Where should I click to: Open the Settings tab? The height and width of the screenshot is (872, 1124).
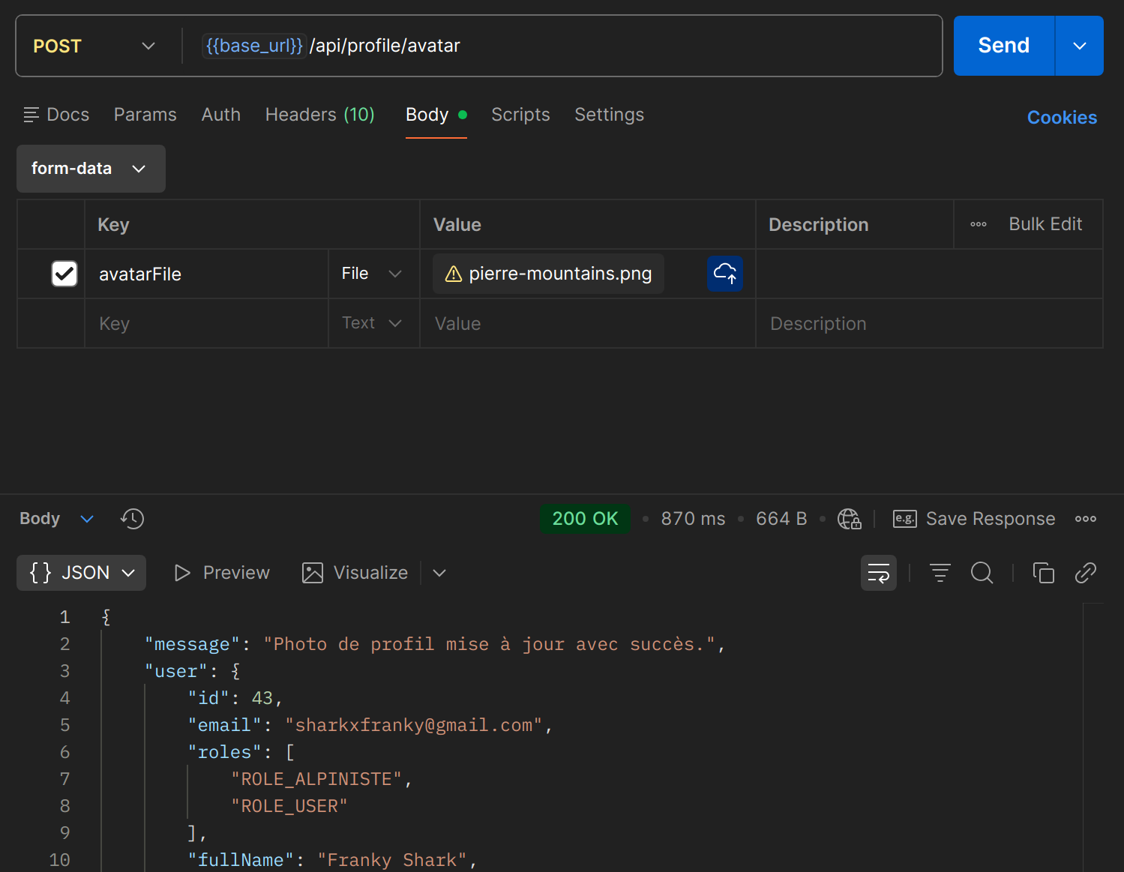(609, 115)
